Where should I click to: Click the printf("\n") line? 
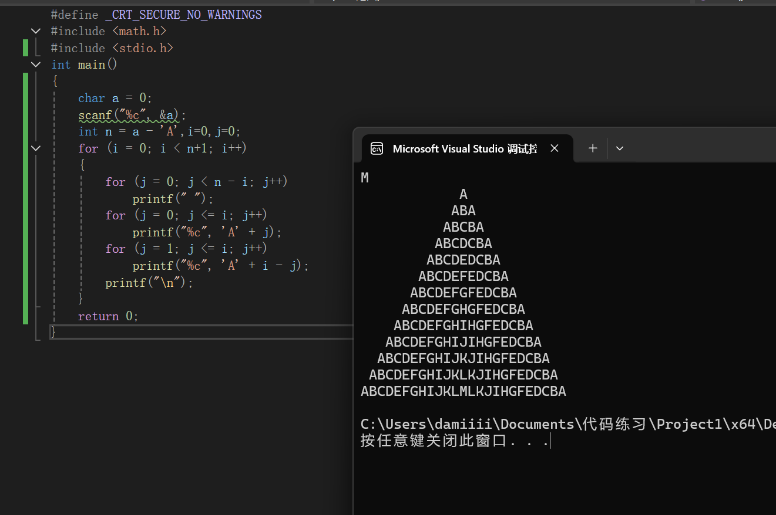coord(149,283)
